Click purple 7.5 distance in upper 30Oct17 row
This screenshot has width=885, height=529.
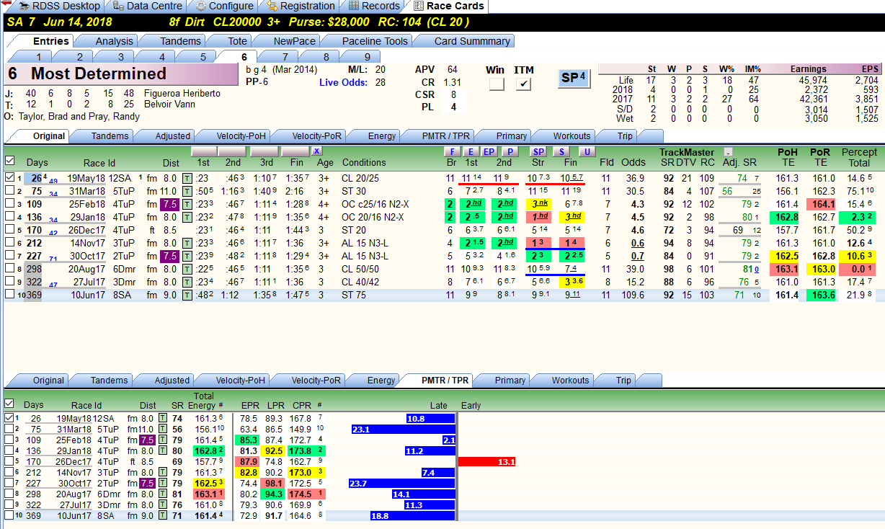coord(169,256)
